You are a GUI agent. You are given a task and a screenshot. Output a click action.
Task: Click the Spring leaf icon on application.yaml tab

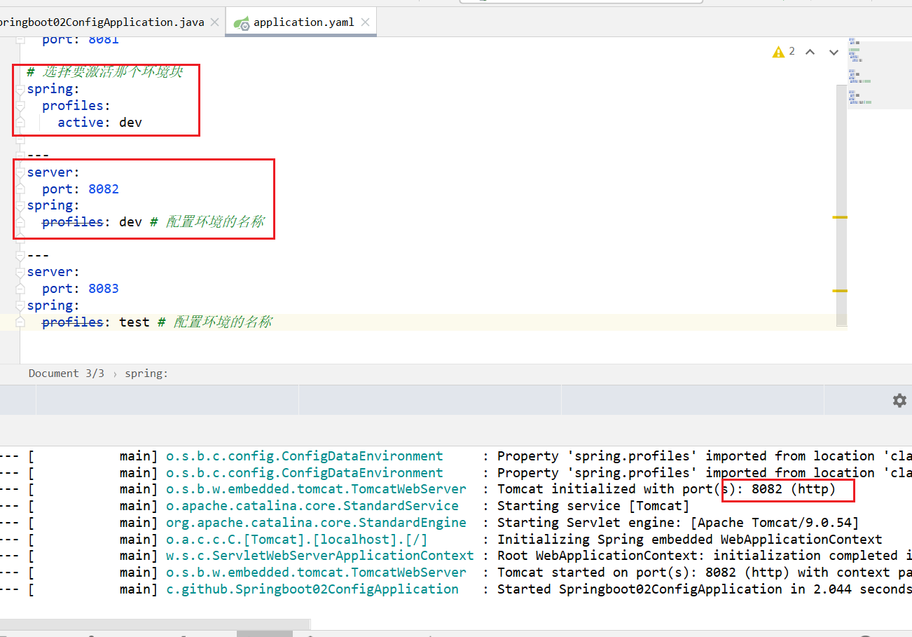click(242, 23)
